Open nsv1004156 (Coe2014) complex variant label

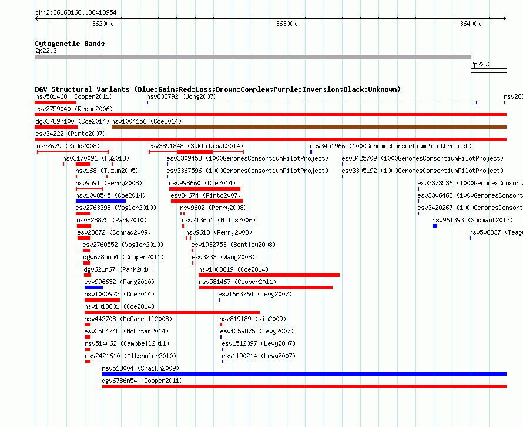point(146,122)
